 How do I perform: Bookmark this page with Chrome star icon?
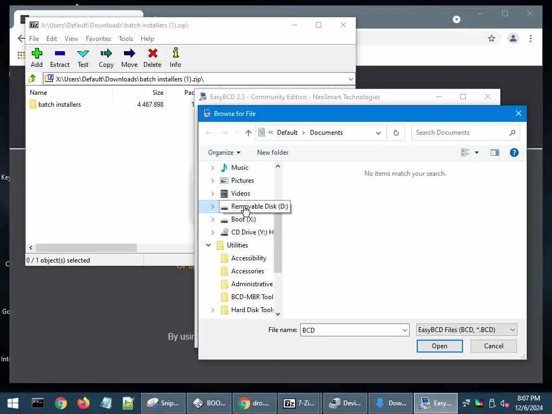(x=492, y=38)
